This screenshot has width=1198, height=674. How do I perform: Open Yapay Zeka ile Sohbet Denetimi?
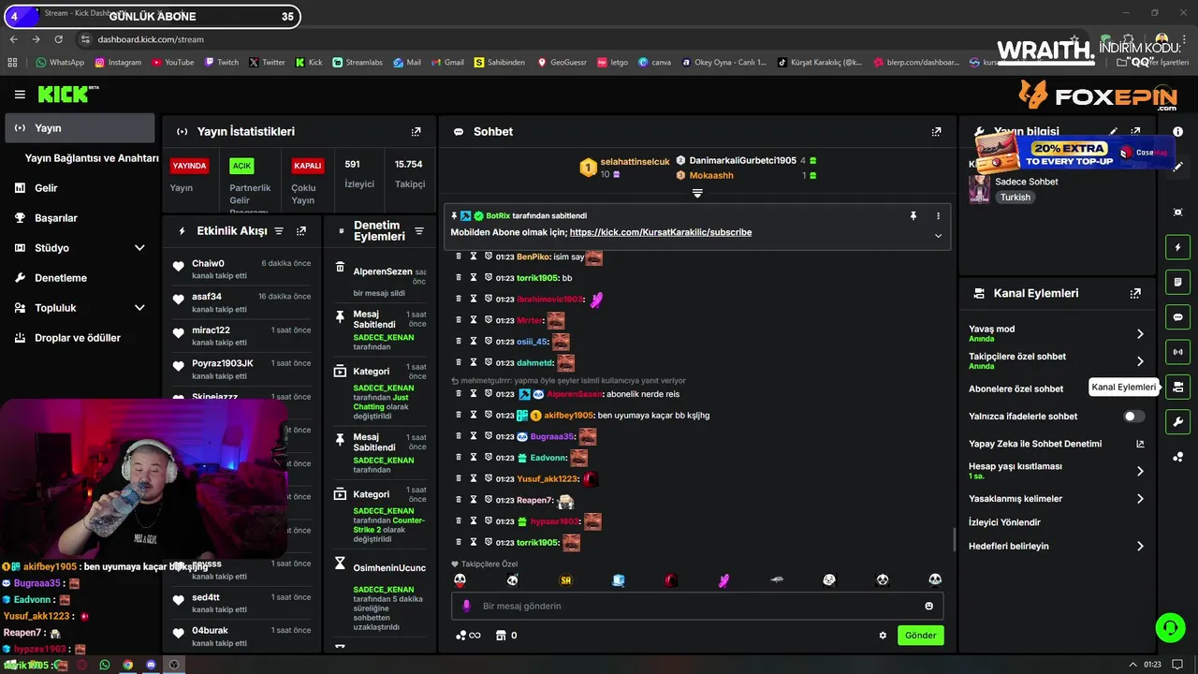pos(1056,444)
